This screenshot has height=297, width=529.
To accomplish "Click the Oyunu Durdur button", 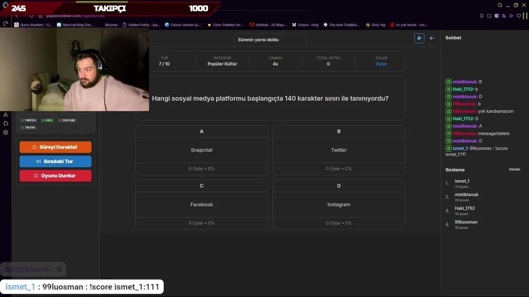I will point(55,175).
